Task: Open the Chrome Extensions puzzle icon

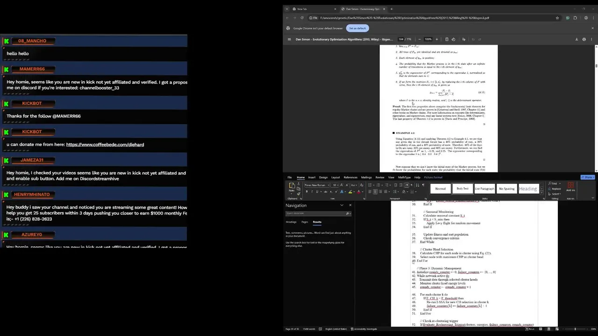Action: tap(574, 18)
